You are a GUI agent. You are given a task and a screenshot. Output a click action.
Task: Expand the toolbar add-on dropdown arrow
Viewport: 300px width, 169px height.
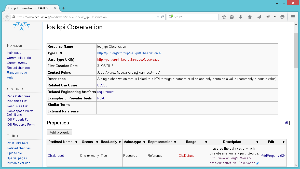click(x=275, y=17)
